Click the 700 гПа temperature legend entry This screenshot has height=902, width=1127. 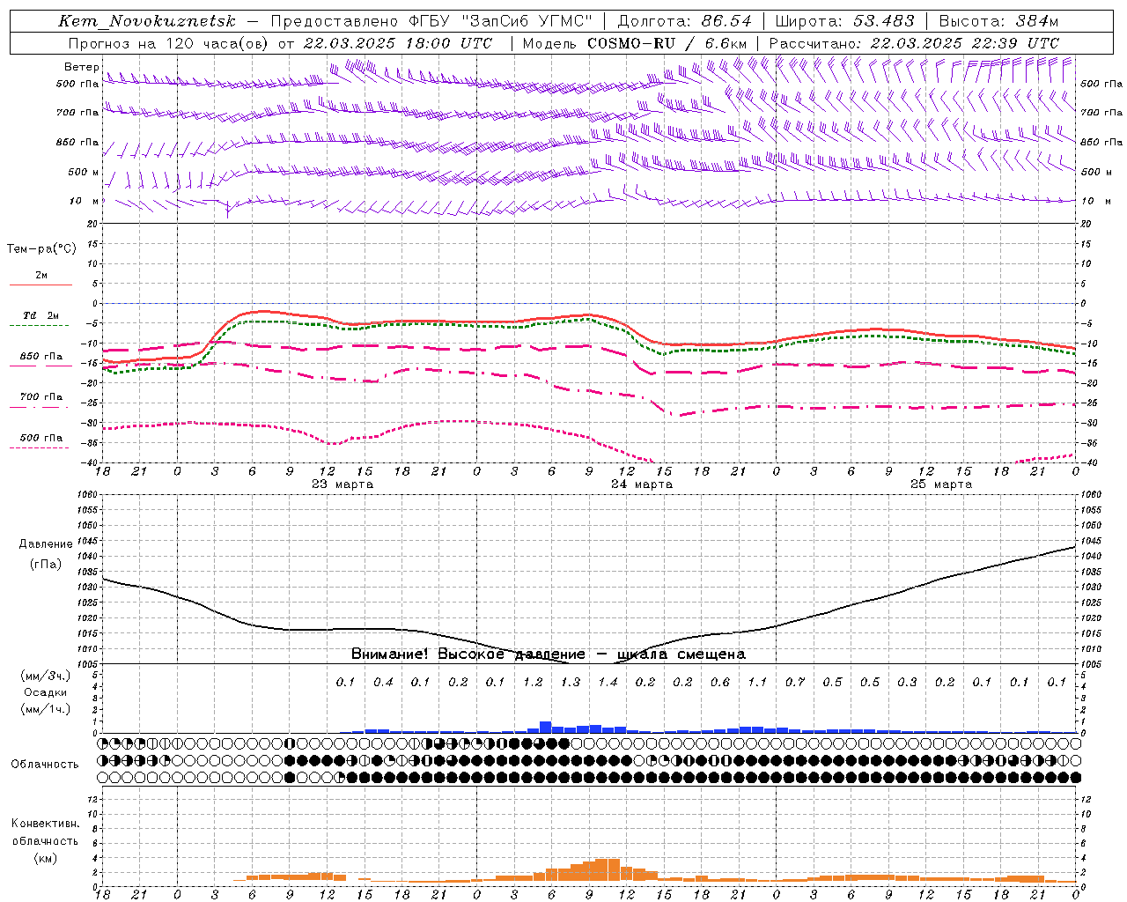click(x=41, y=397)
